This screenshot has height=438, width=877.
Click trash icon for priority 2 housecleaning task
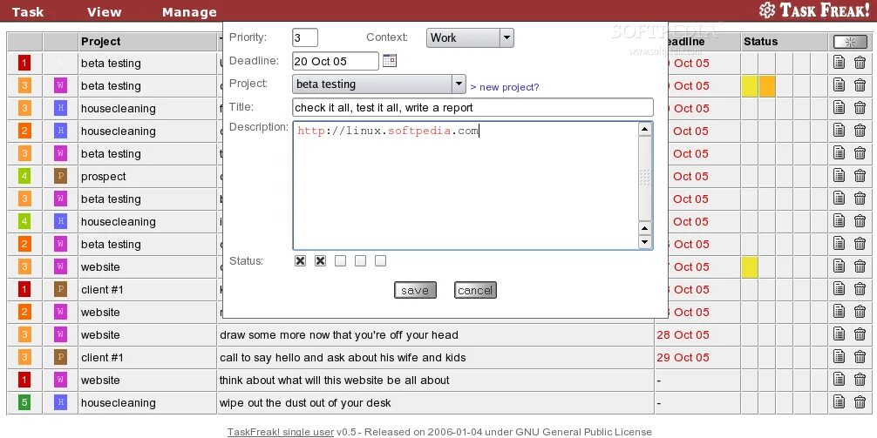pyautogui.click(x=860, y=131)
